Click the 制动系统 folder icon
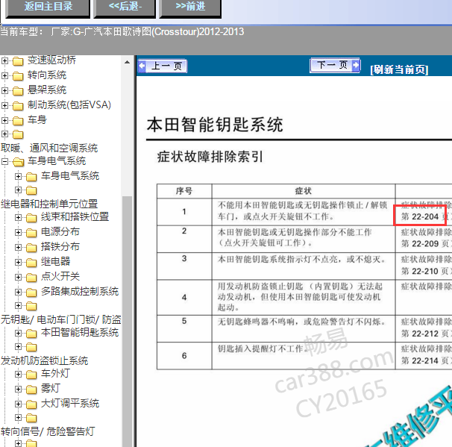Image resolution: width=452 pixels, height=447 pixels. [x=18, y=106]
